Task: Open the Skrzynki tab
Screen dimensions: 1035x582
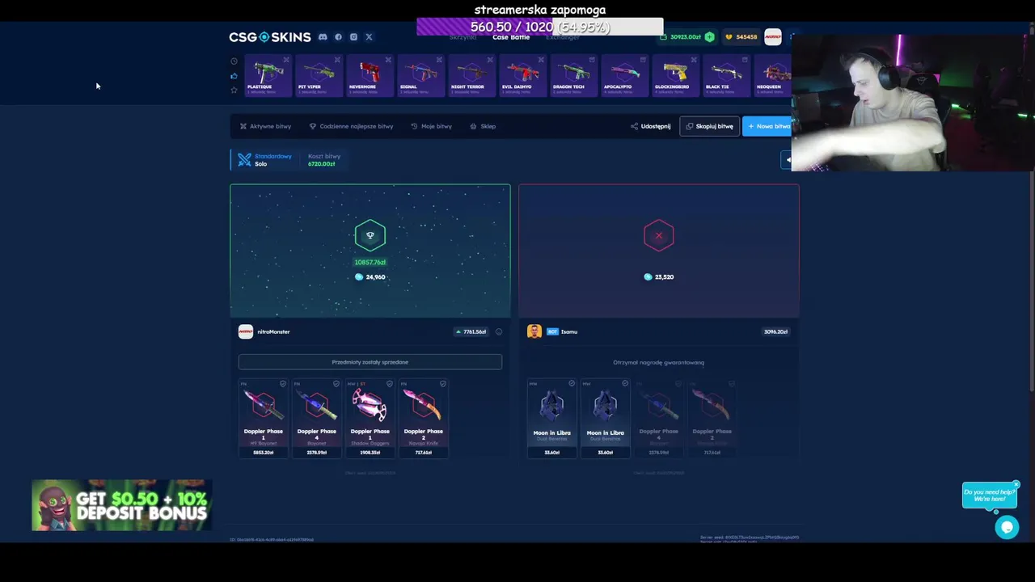Action: [x=463, y=37]
